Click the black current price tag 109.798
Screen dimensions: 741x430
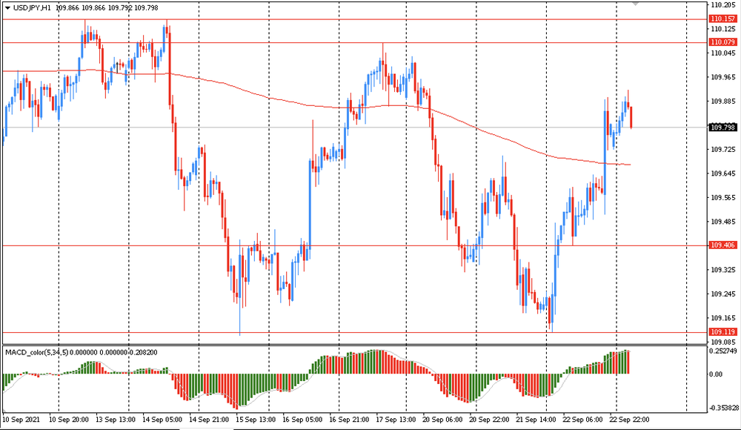[722, 128]
